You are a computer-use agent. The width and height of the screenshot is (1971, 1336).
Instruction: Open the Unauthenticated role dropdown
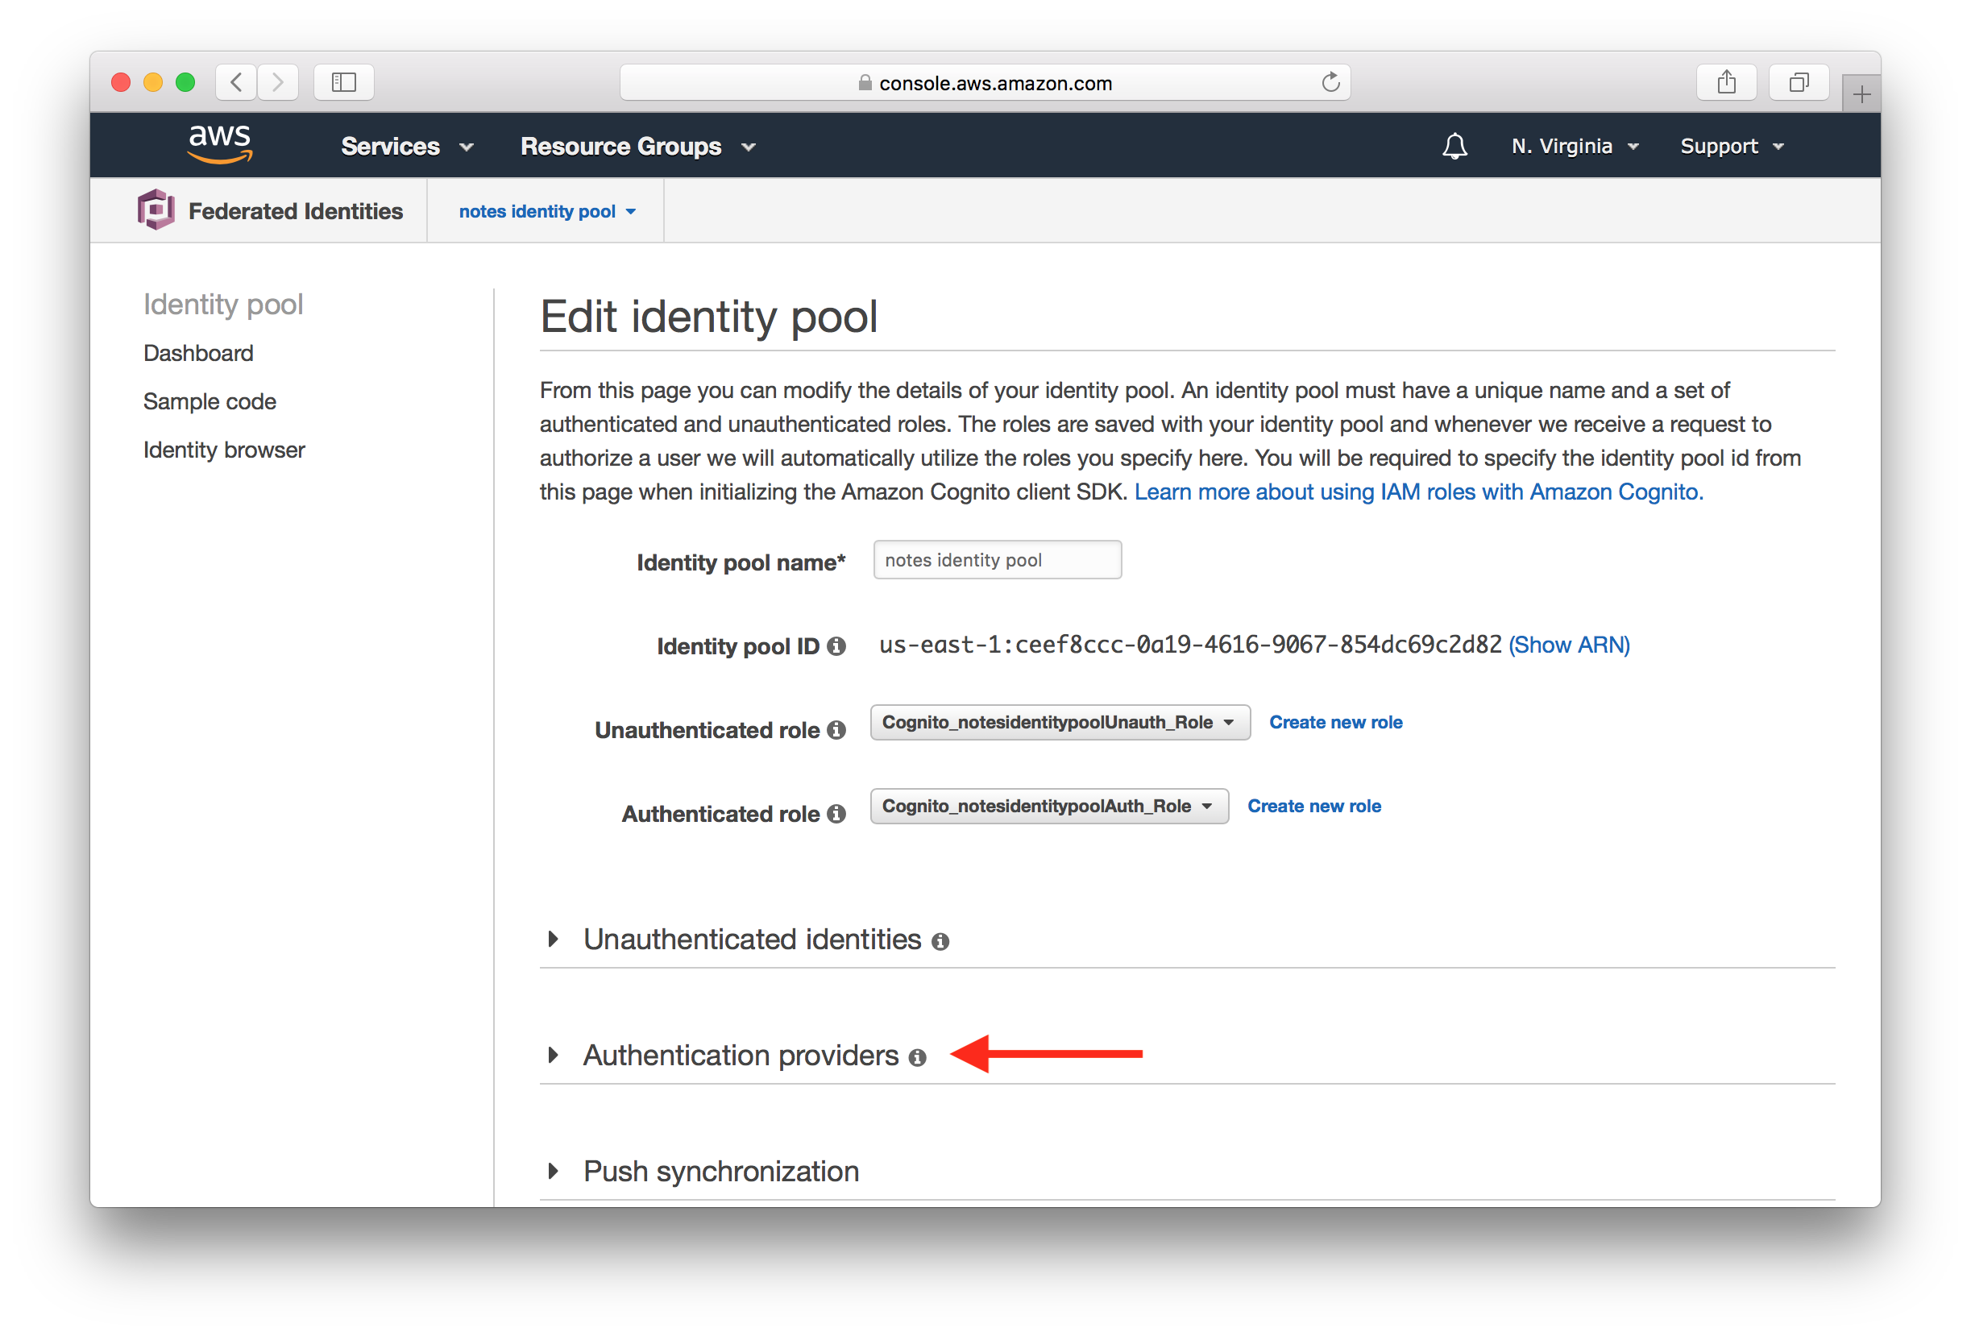point(1059,722)
